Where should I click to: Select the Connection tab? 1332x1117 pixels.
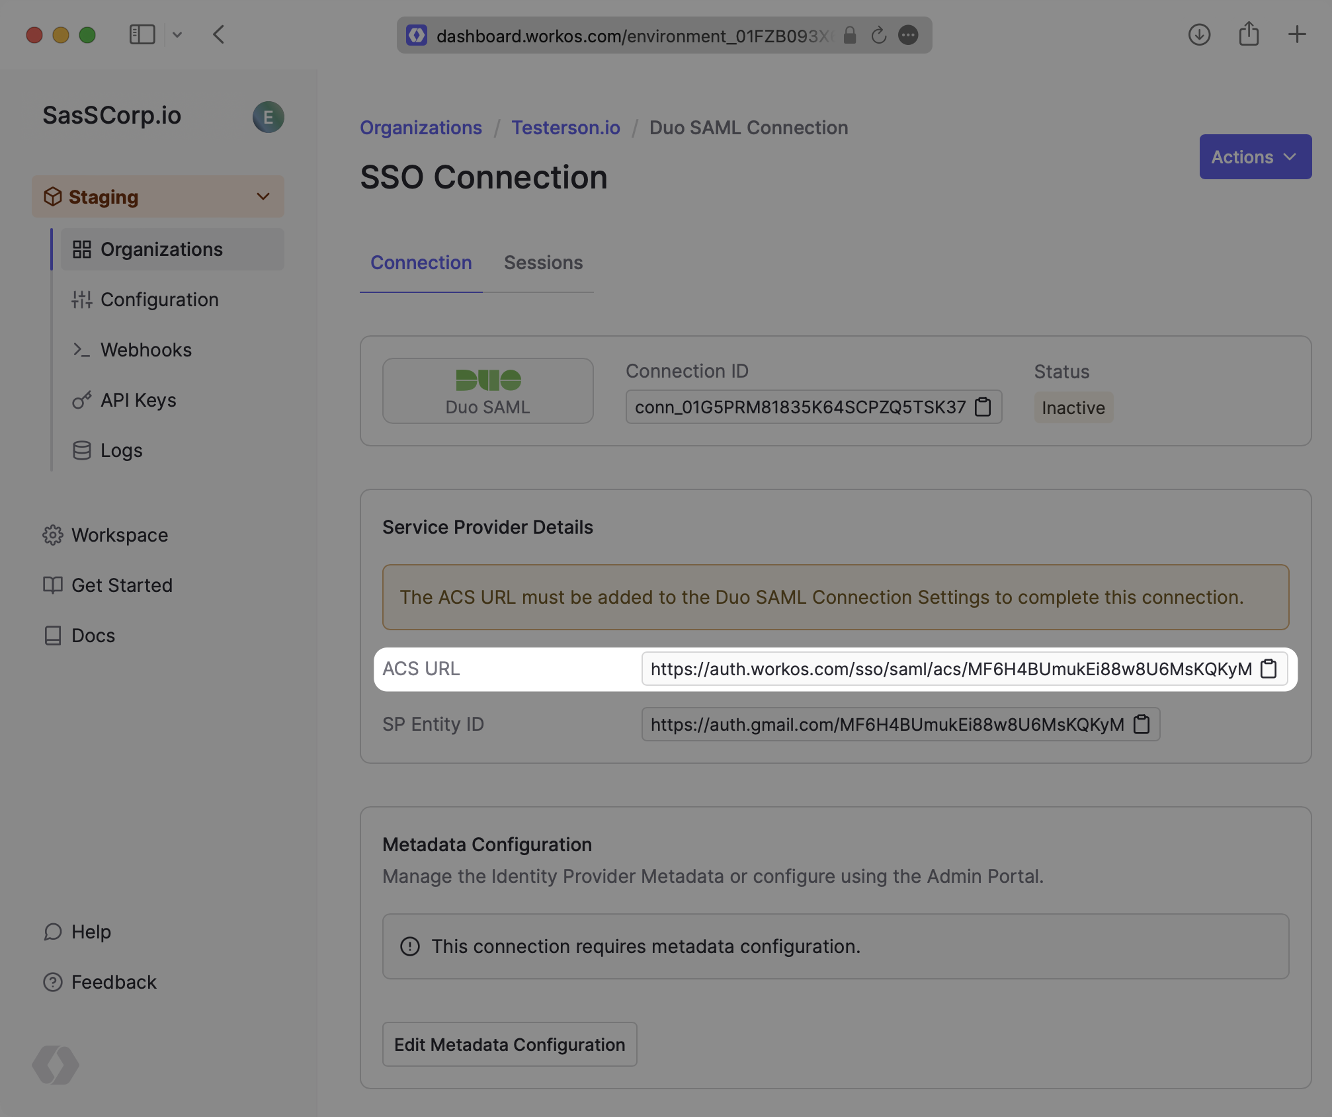[421, 263]
